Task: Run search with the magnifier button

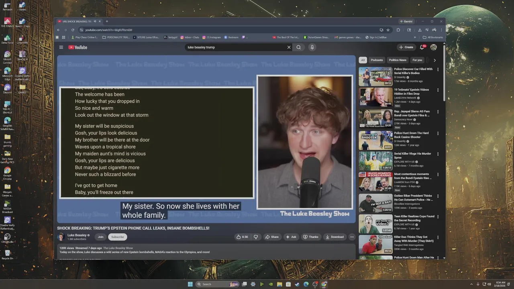Action: 299,47
